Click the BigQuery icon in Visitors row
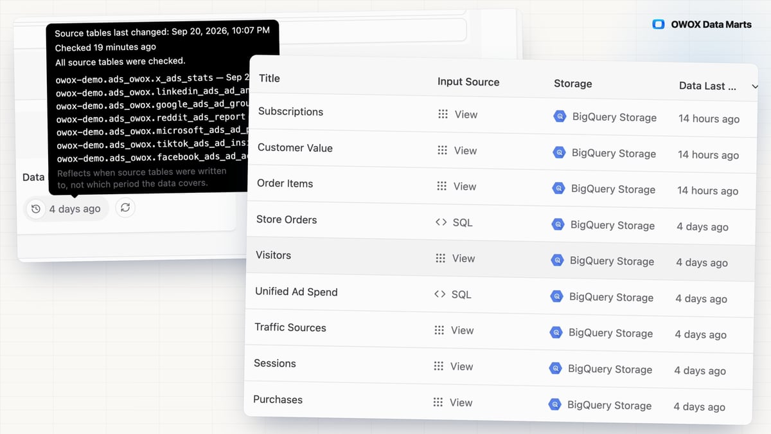The height and width of the screenshot is (434, 771). coord(557,260)
